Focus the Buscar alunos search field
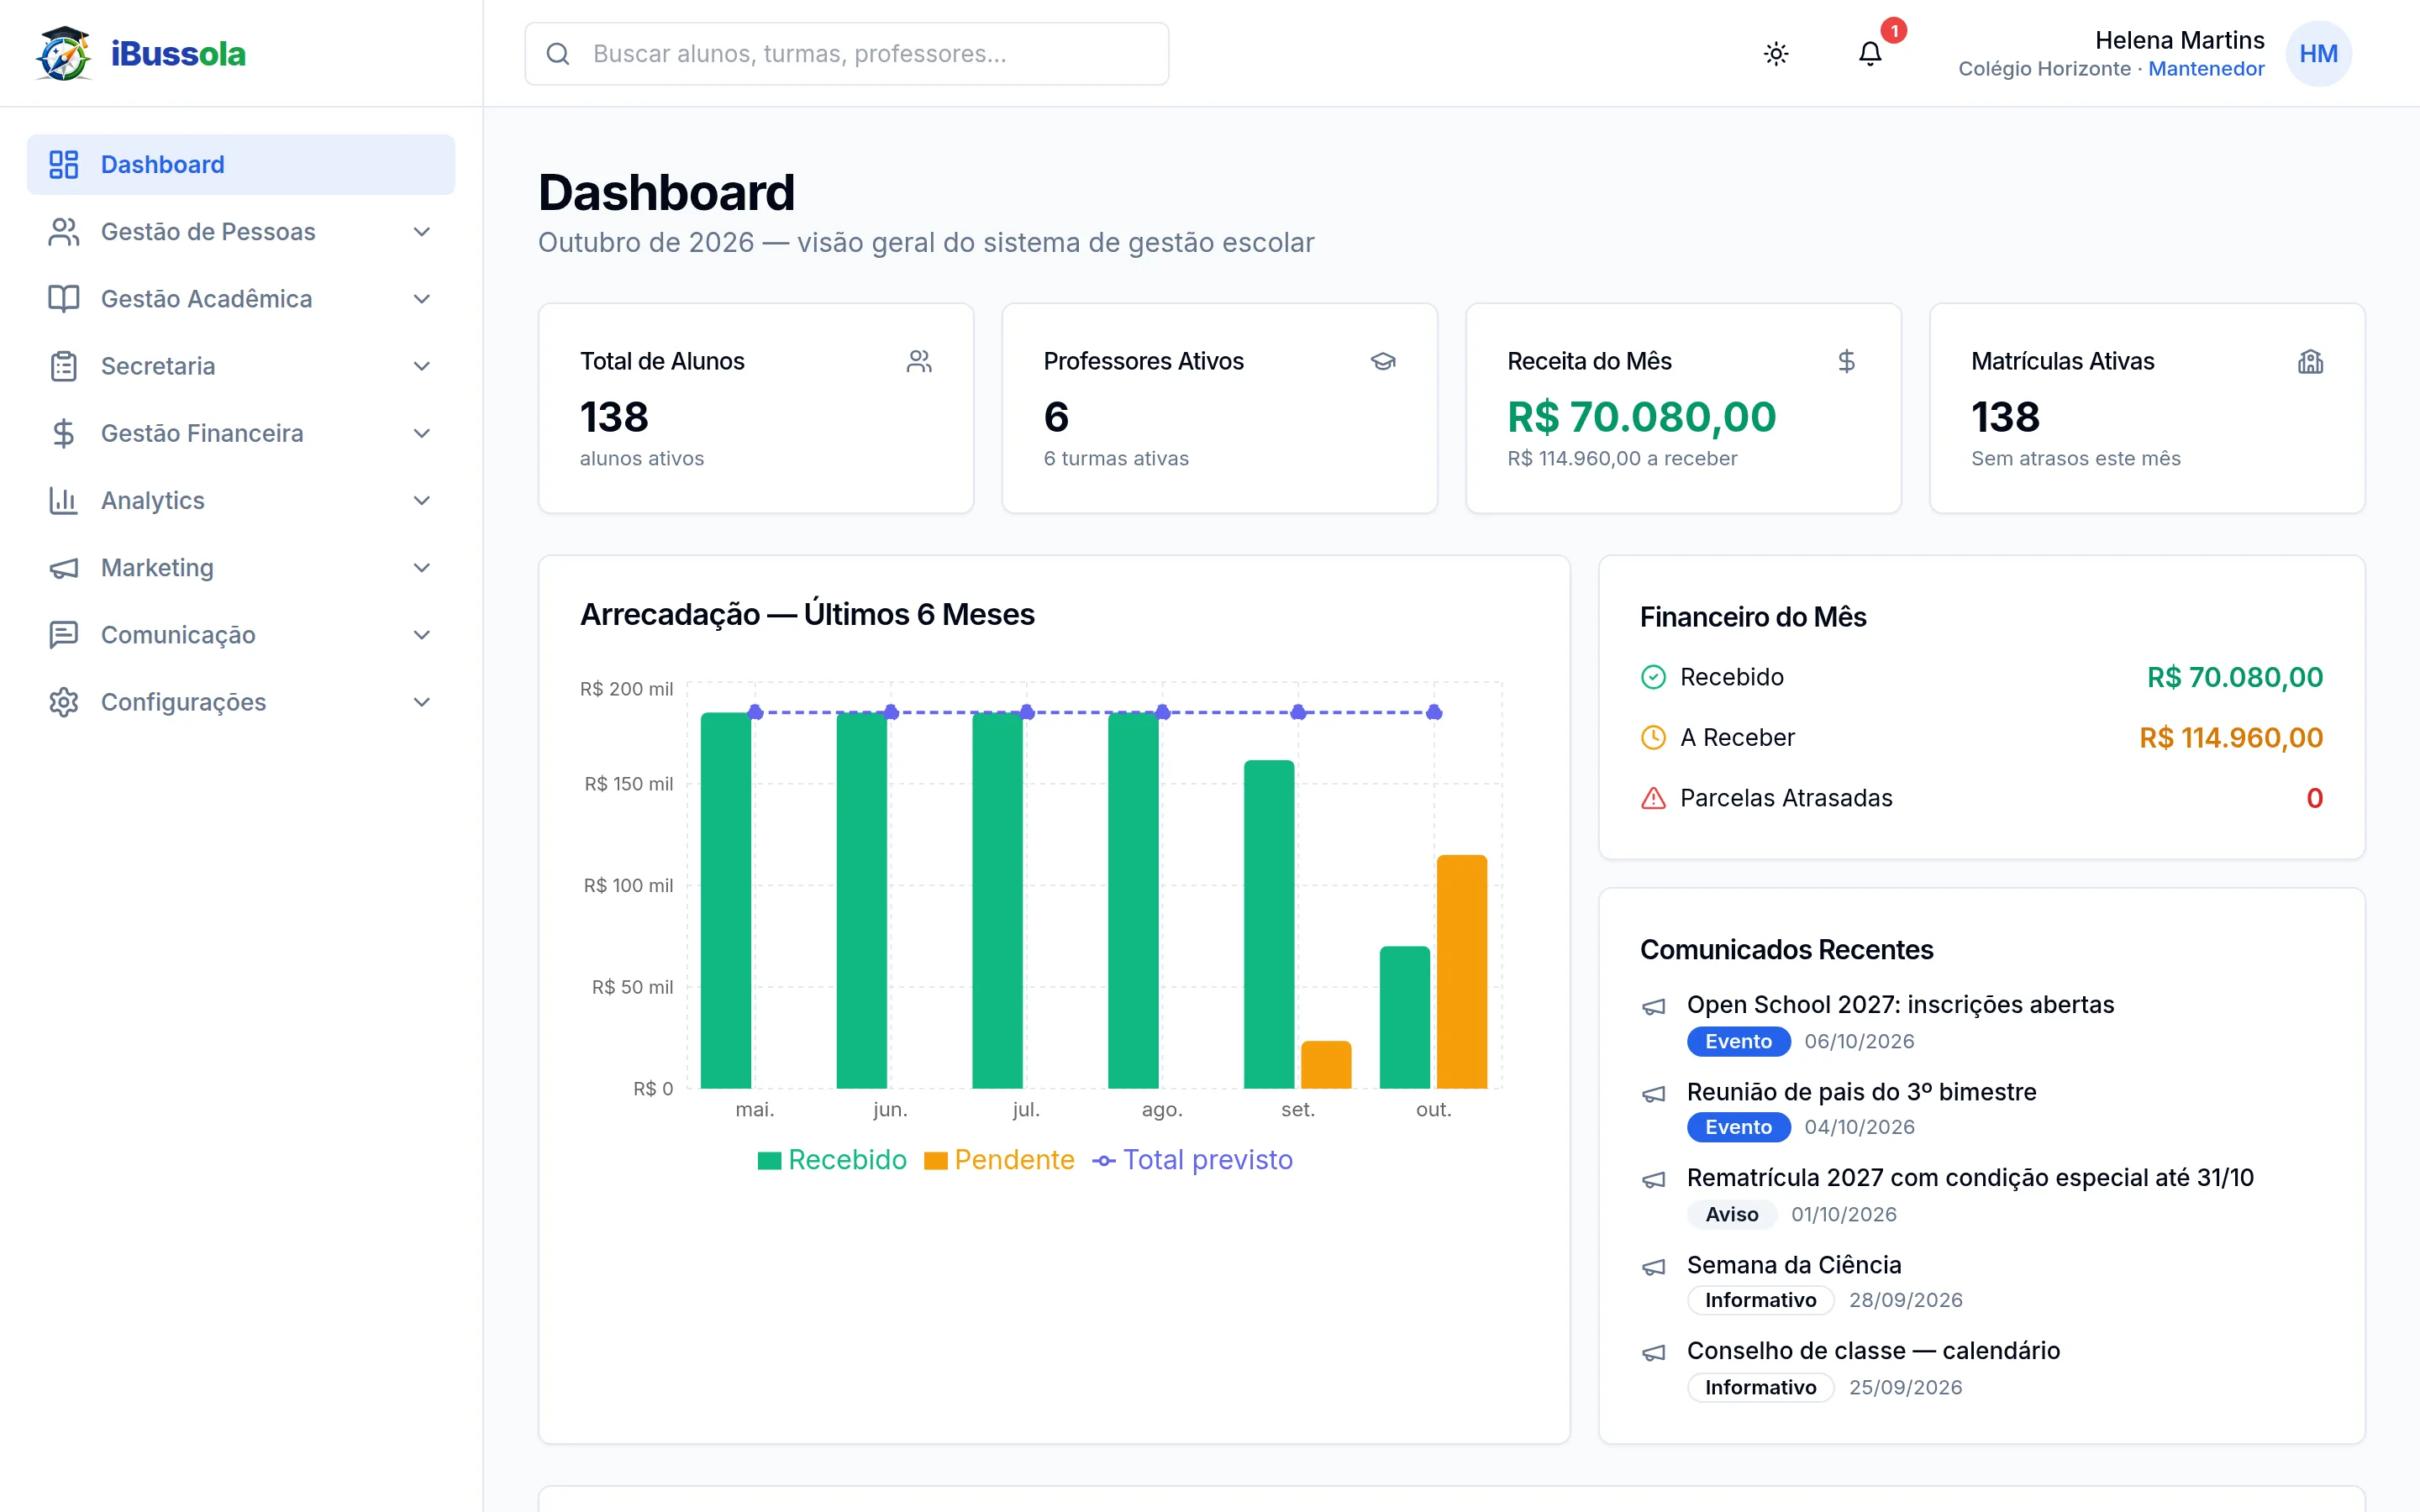Viewport: 2420px width, 1512px height. (x=846, y=54)
